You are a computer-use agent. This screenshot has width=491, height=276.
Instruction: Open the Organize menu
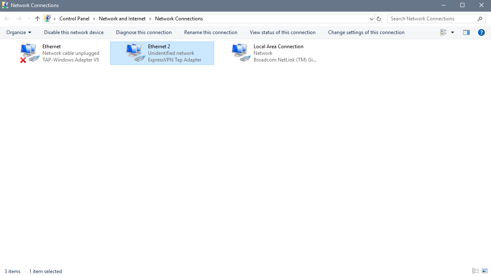coord(19,32)
